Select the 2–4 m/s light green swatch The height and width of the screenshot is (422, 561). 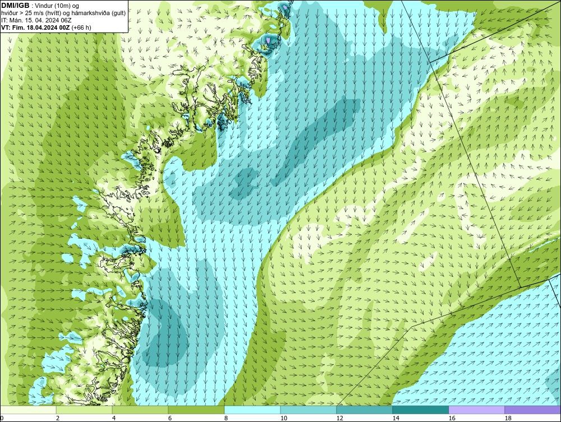coord(84,410)
